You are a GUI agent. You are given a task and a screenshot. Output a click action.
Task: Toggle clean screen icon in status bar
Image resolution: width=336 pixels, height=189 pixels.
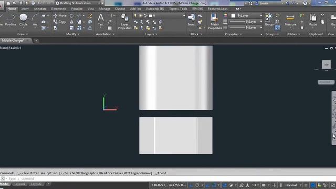333,185
